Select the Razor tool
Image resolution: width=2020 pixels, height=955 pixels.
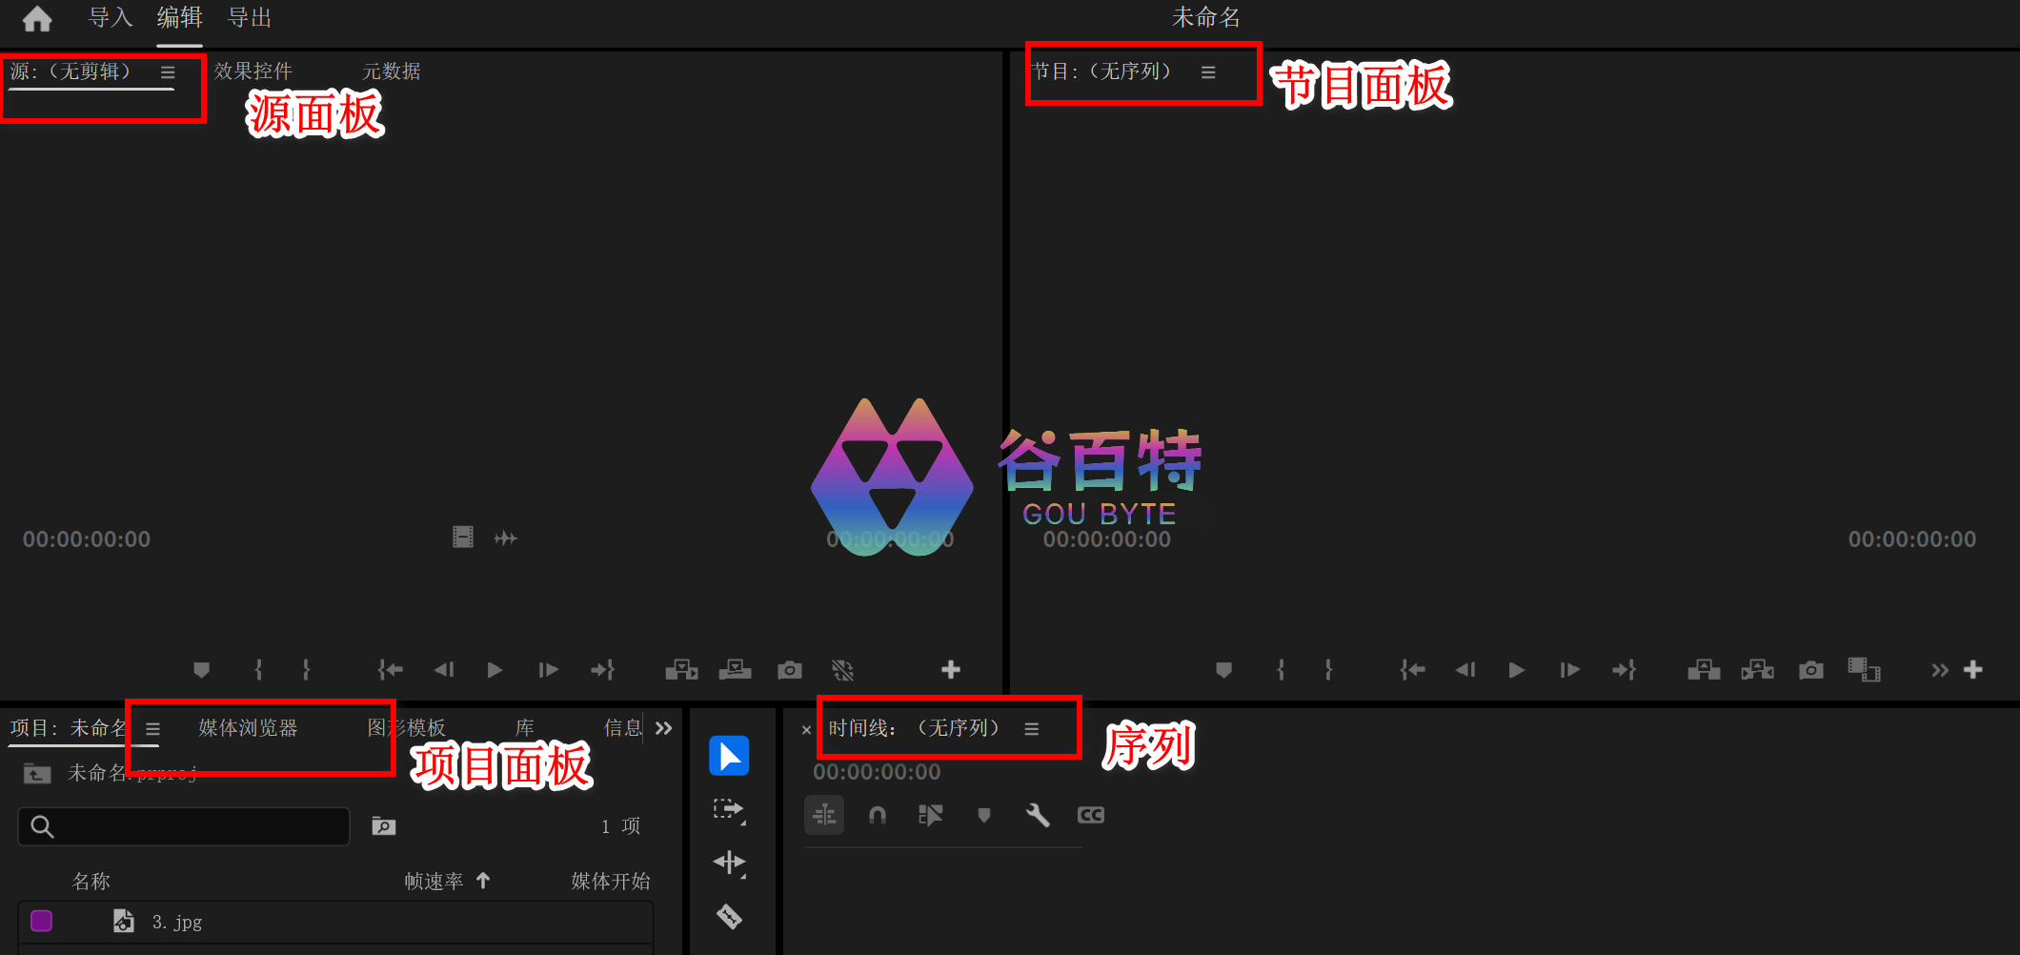(729, 917)
